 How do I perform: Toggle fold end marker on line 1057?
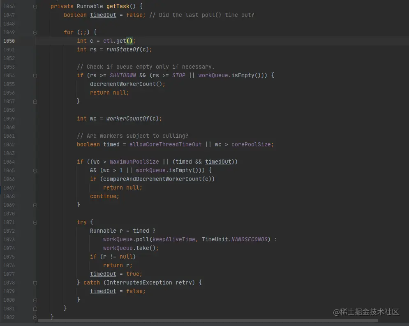coord(35,102)
